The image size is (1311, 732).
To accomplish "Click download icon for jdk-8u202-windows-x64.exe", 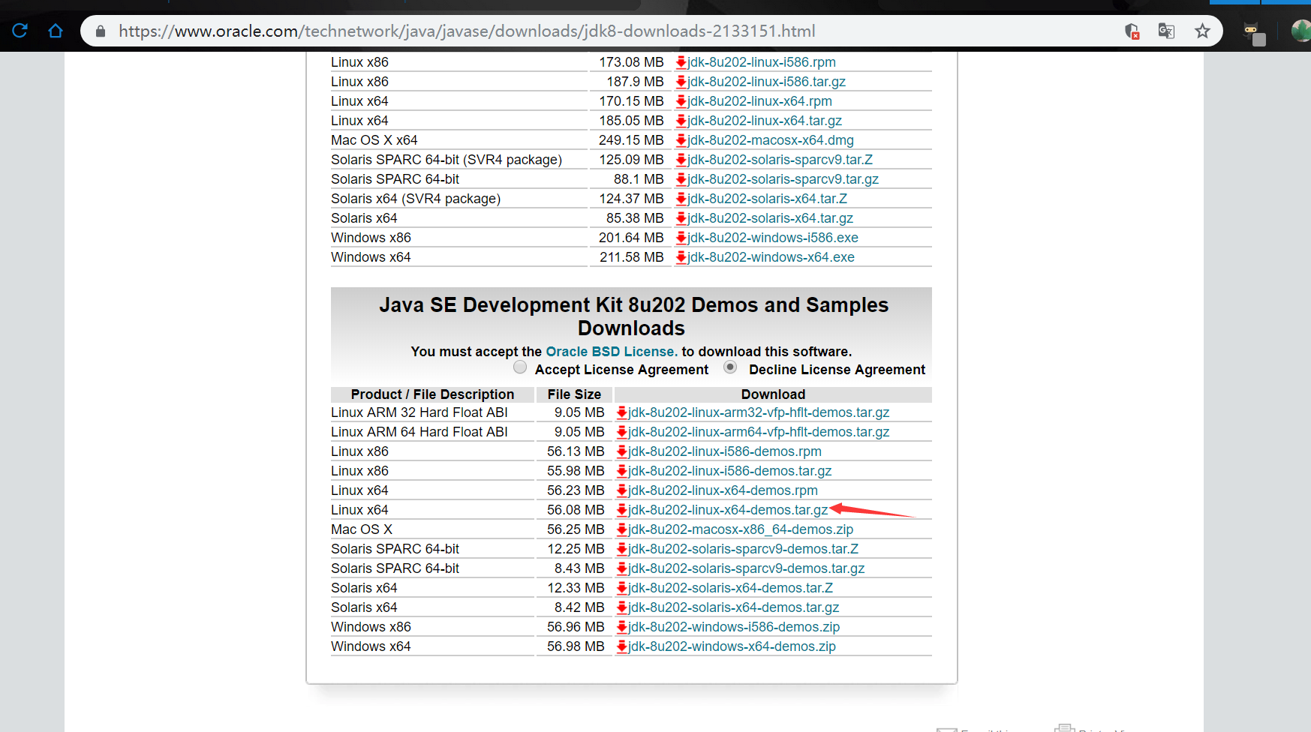I will click(681, 257).
